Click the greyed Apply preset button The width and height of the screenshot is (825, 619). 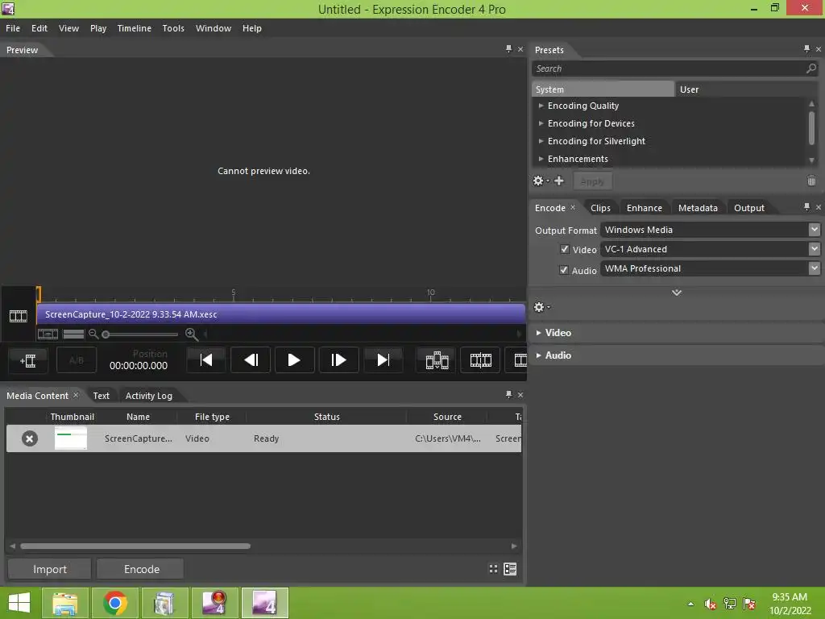click(x=592, y=181)
